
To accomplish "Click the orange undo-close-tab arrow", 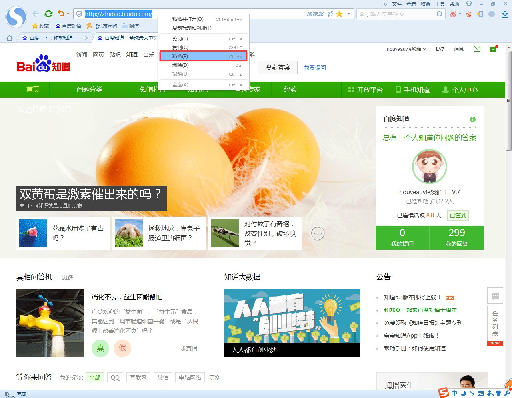I will [61, 14].
